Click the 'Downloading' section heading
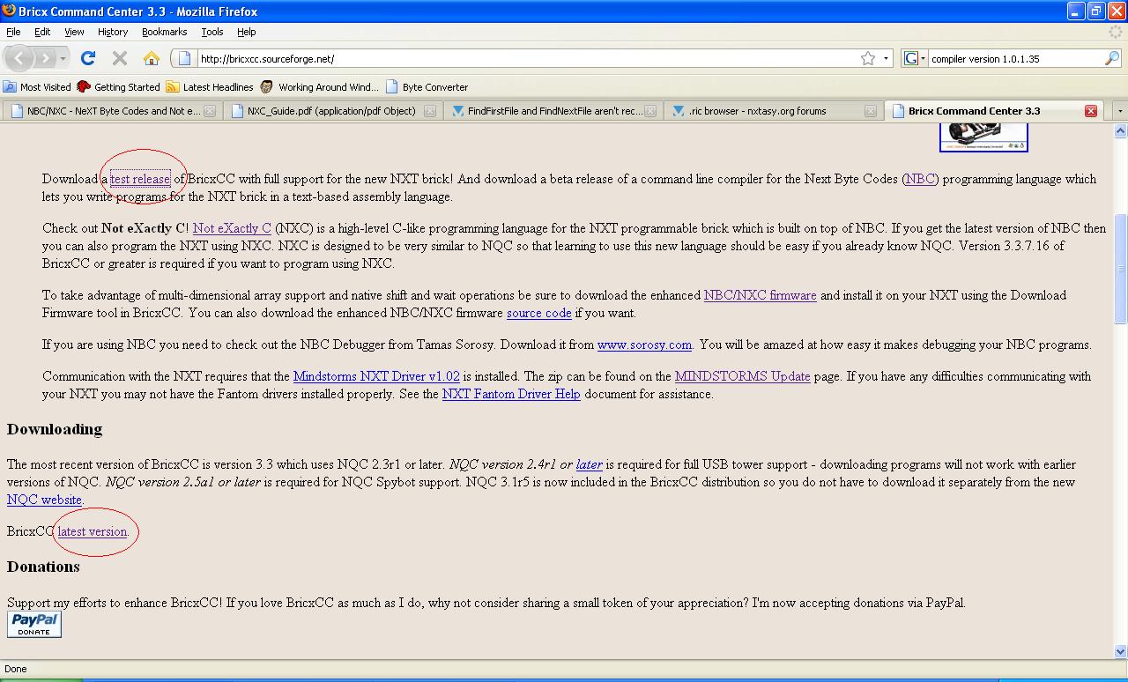1128x682 pixels. tap(55, 429)
